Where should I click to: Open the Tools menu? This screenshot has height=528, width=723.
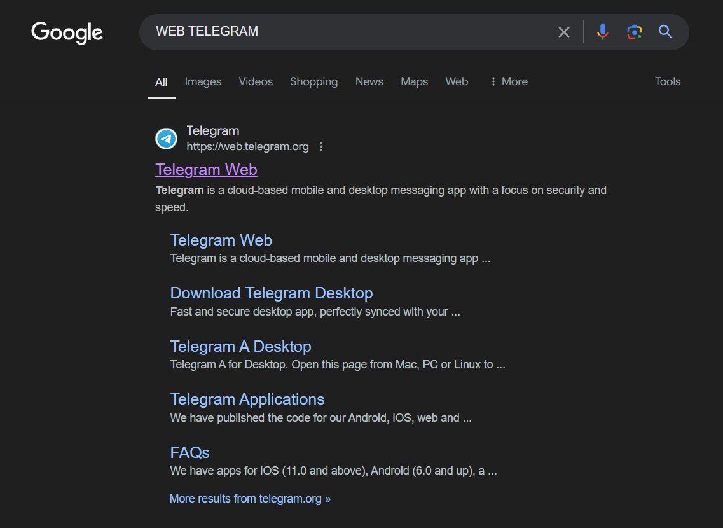(x=667, y=81)
